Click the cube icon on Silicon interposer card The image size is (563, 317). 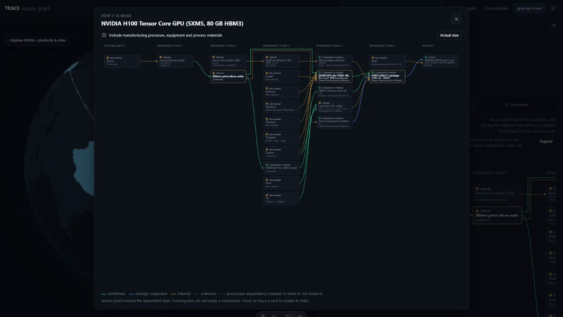pos(320,118)
